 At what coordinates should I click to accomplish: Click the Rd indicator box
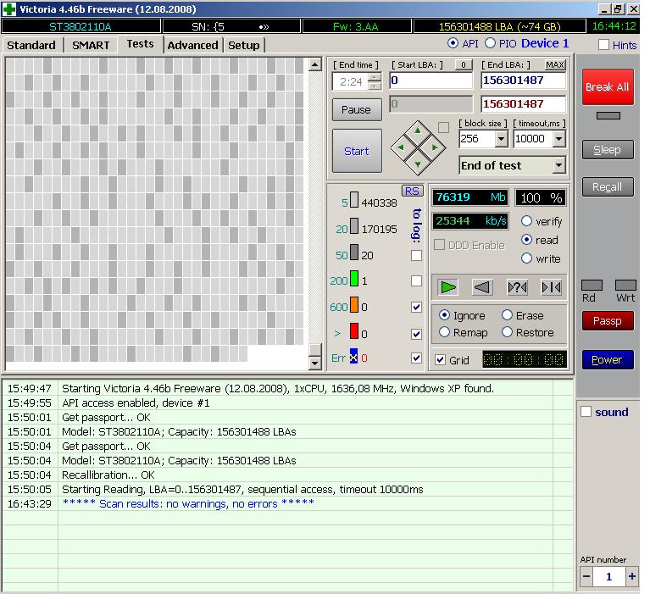coord(592,286)
